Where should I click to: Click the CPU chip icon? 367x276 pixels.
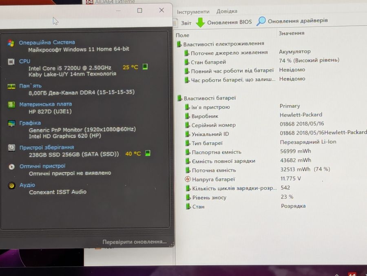[11, 62]
